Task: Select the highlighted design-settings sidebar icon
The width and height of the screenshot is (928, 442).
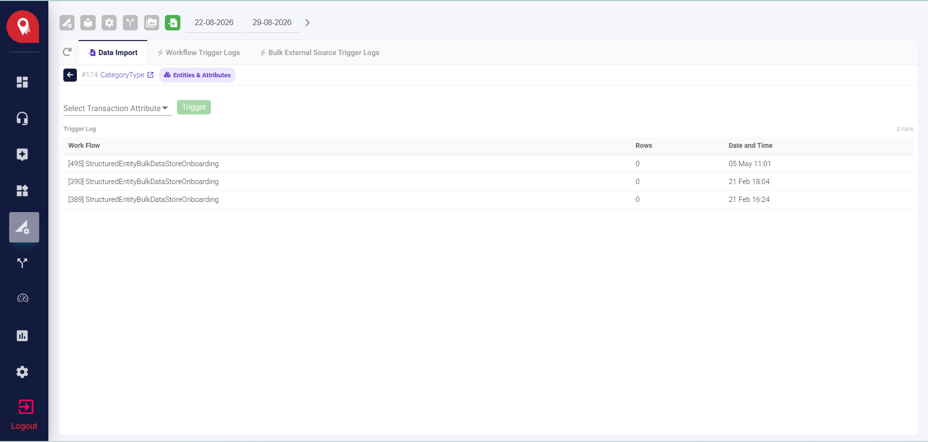Action: click(24, 227)
